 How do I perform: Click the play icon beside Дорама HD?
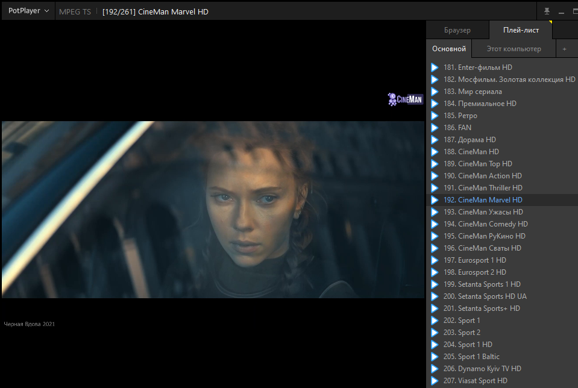click(435, 140)
